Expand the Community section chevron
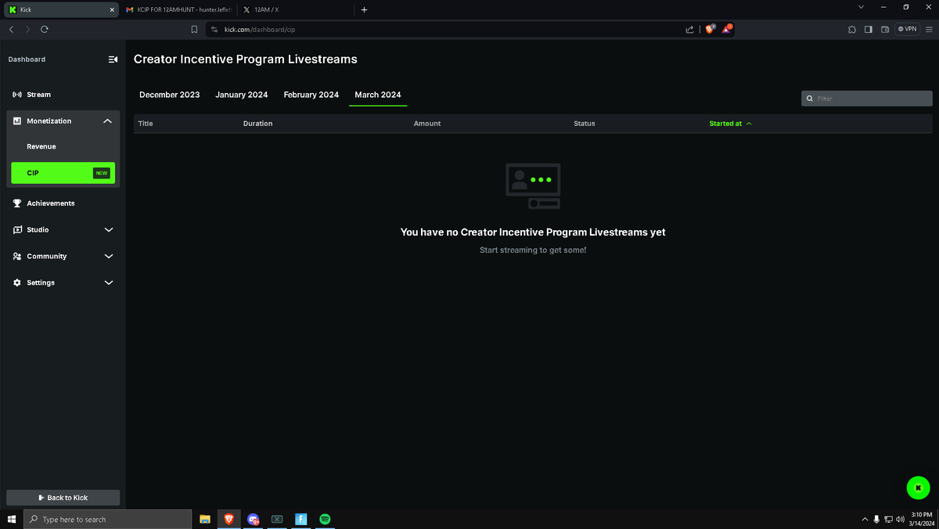 click(109, 257)
